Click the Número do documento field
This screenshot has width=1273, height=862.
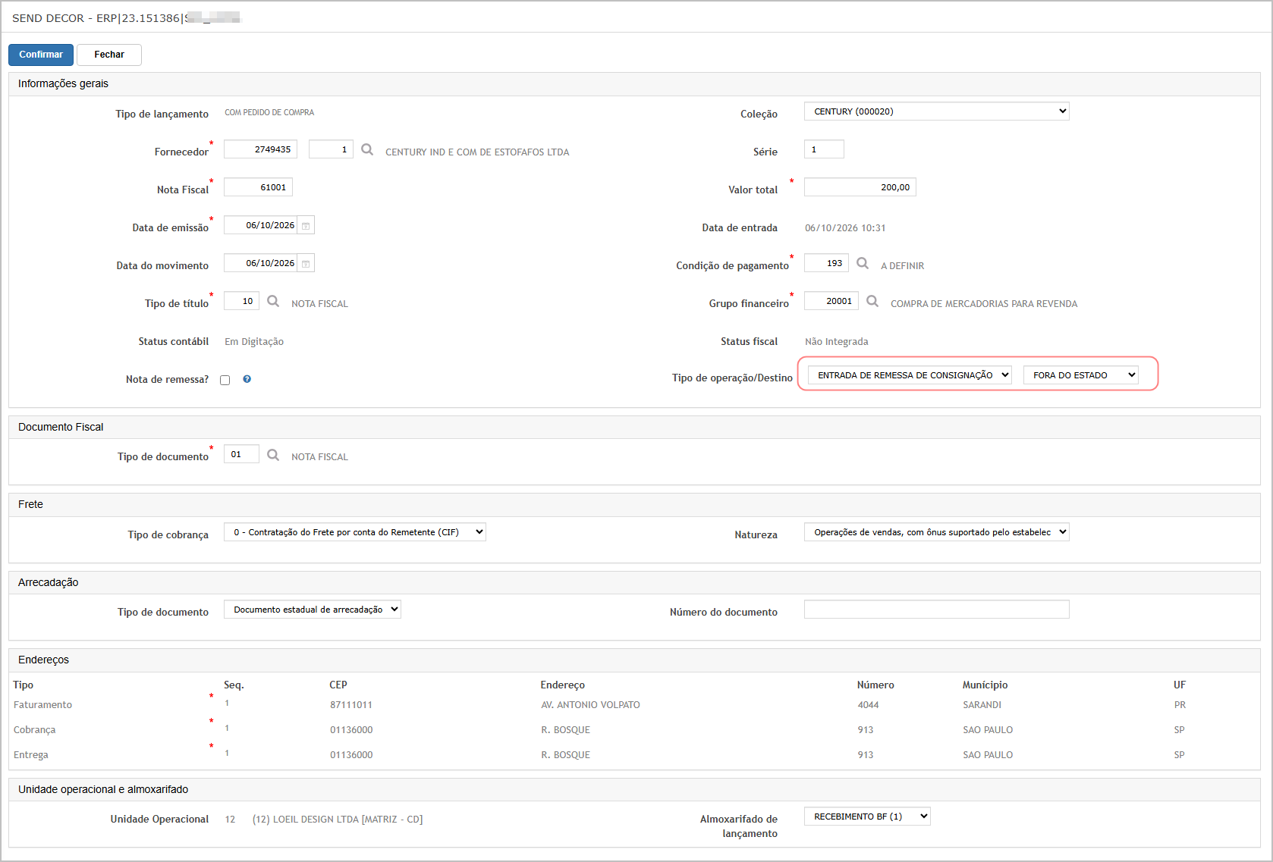point(937,610)
